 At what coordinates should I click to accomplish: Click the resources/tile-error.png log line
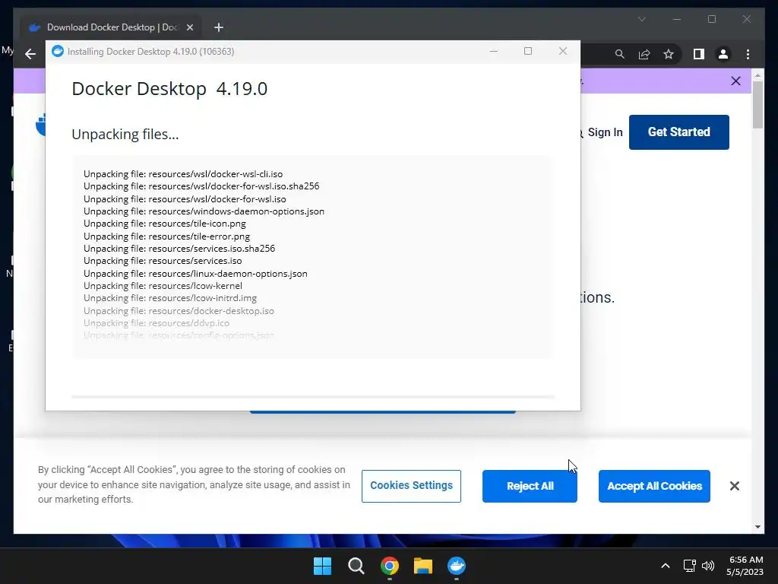click(x=166, y=236)
